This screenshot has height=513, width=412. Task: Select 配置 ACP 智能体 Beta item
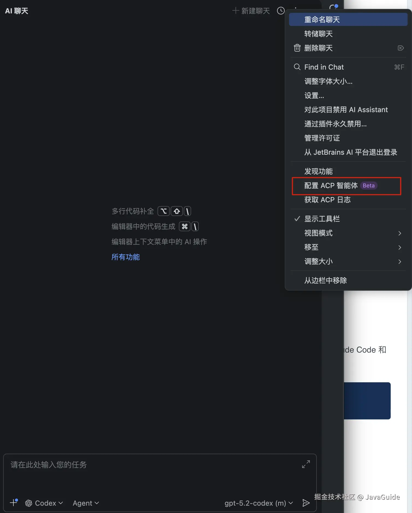(x=348, y=186)
